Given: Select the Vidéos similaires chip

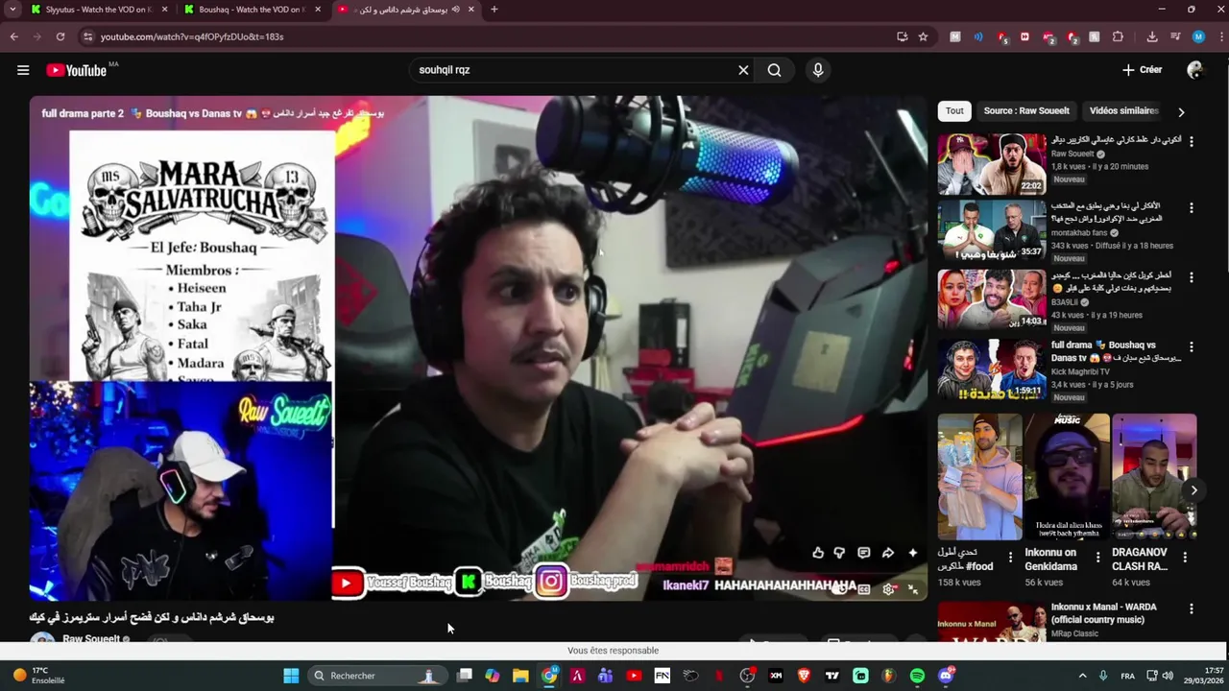Looking at the screenshot, I should [1124, 110].
